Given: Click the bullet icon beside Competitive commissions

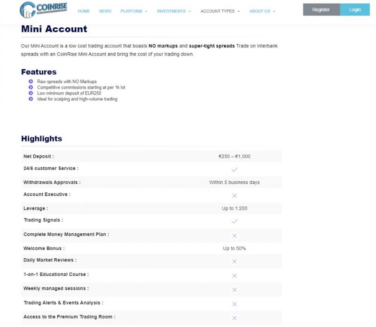Looking at the screenshot, I should (x=31, y=87).
